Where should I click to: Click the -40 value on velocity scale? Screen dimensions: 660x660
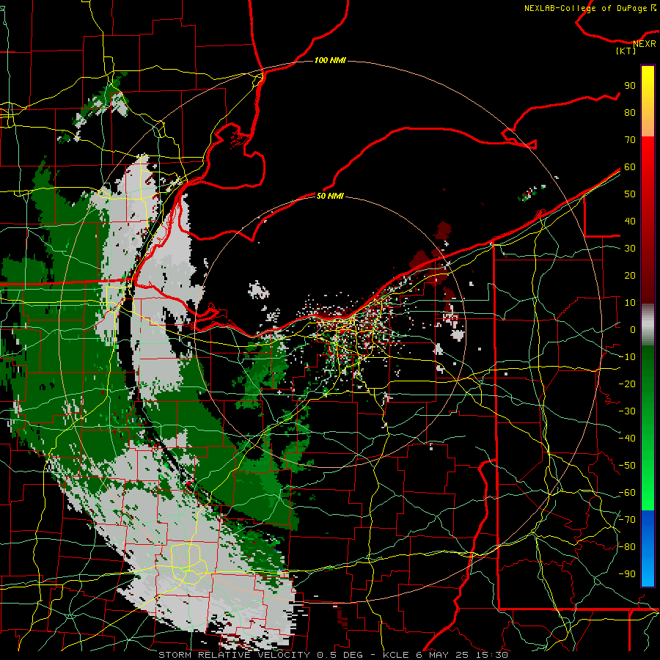pyautogui.click(x=627, y=439)
